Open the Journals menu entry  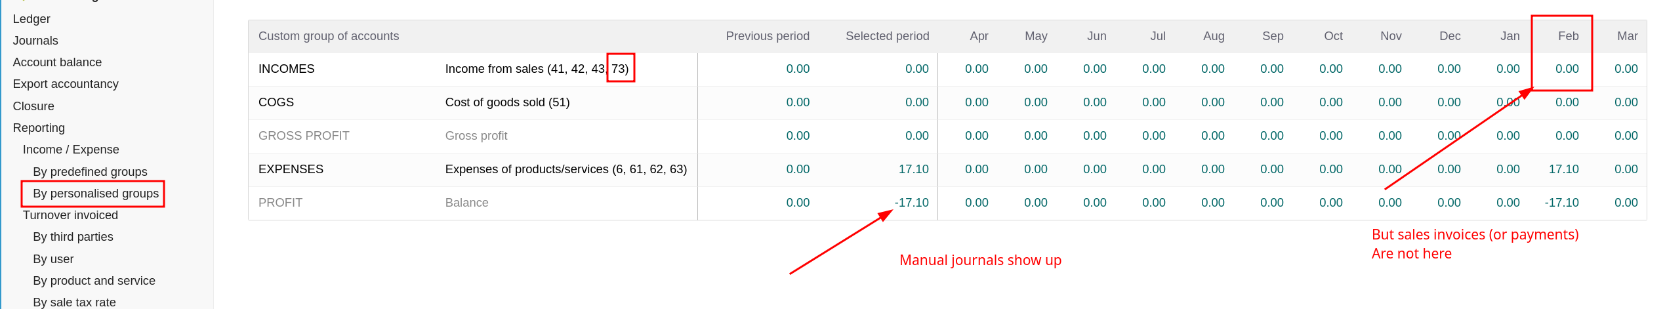[x=35, y=41]
